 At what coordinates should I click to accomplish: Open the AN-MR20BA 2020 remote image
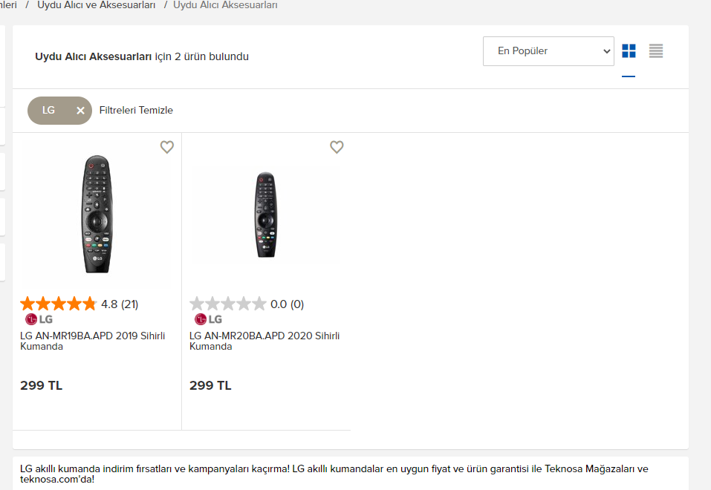click(266, 215)
